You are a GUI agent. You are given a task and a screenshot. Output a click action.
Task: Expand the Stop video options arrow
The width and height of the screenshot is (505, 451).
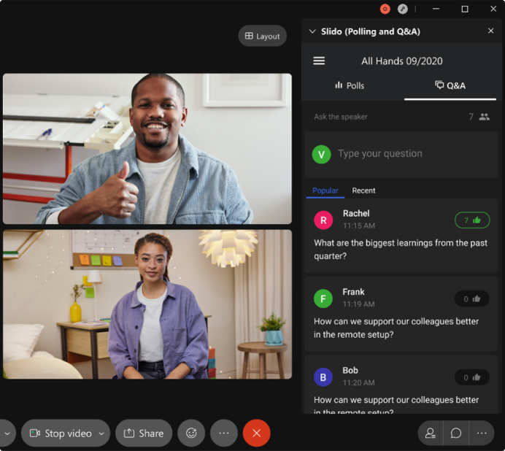click(x=101, y=433)
